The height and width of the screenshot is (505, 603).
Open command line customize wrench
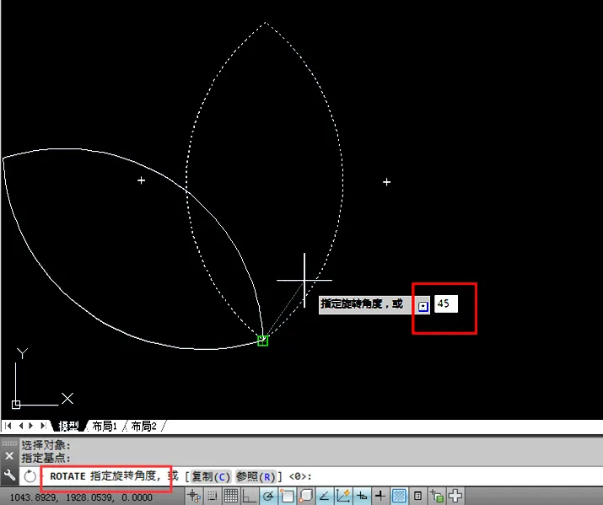click(10, 476)
